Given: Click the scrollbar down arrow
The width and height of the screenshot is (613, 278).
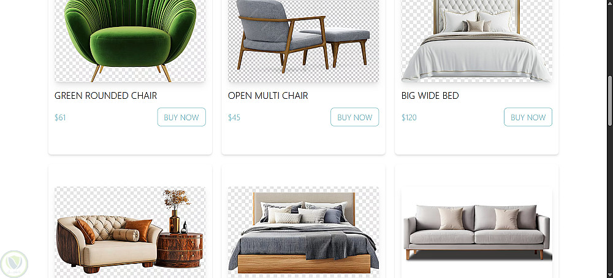Looking at the screenshot, I should tap(609, 276).
